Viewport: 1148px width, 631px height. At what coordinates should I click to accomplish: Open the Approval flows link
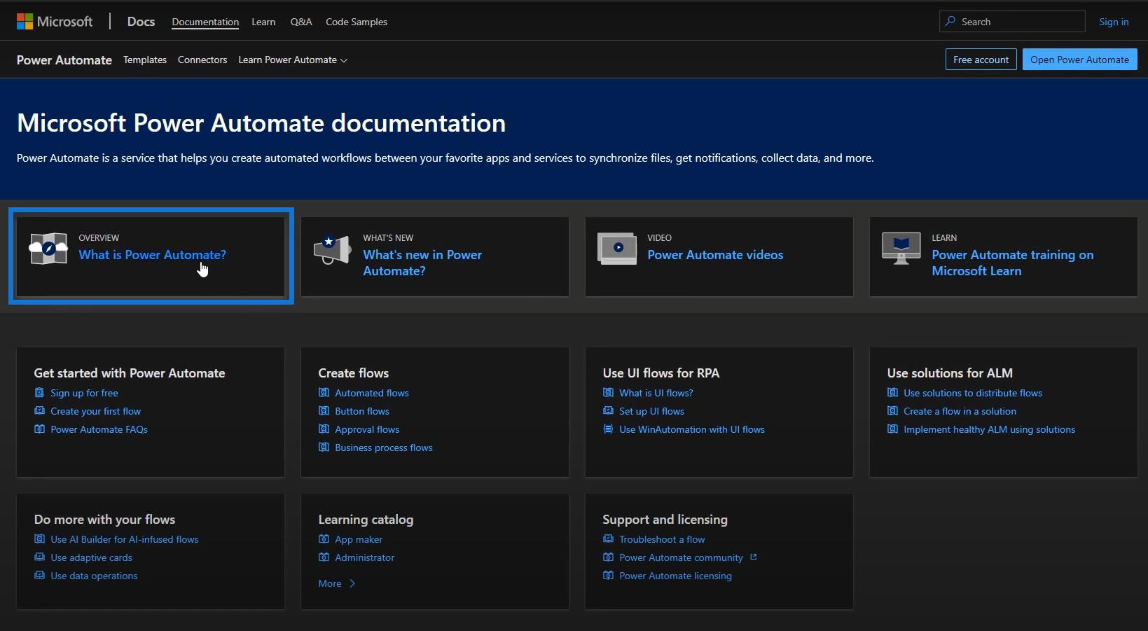pyautogui.click(x=367, y=429)
